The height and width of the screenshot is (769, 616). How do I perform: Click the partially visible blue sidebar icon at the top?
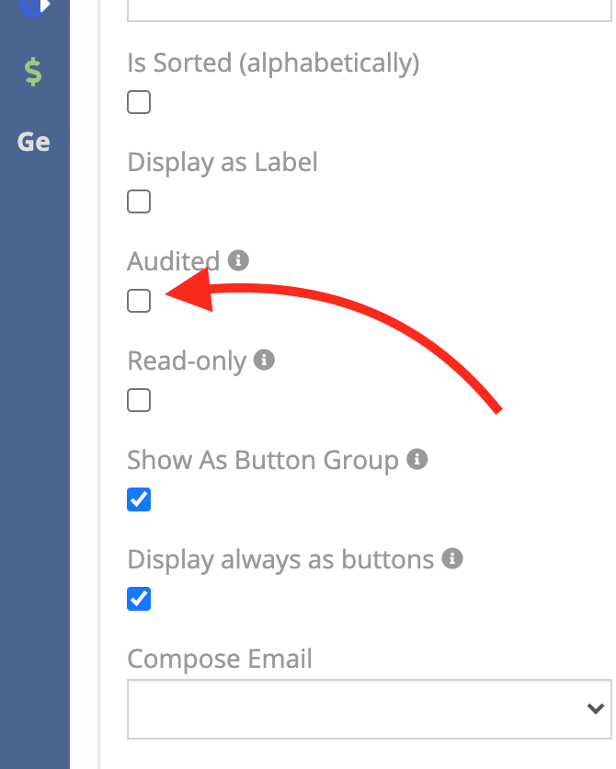coord(33,6)
